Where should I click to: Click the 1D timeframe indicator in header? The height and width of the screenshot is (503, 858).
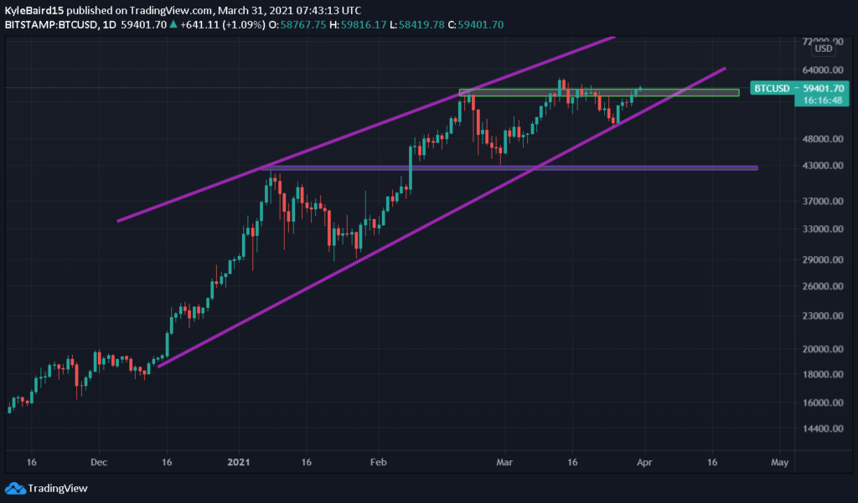[108, 24]
